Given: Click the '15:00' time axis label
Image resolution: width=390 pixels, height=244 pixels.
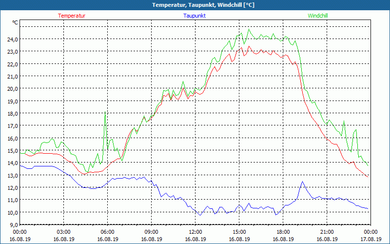Looking at the screenshot, I should click(x=239, y=232).
